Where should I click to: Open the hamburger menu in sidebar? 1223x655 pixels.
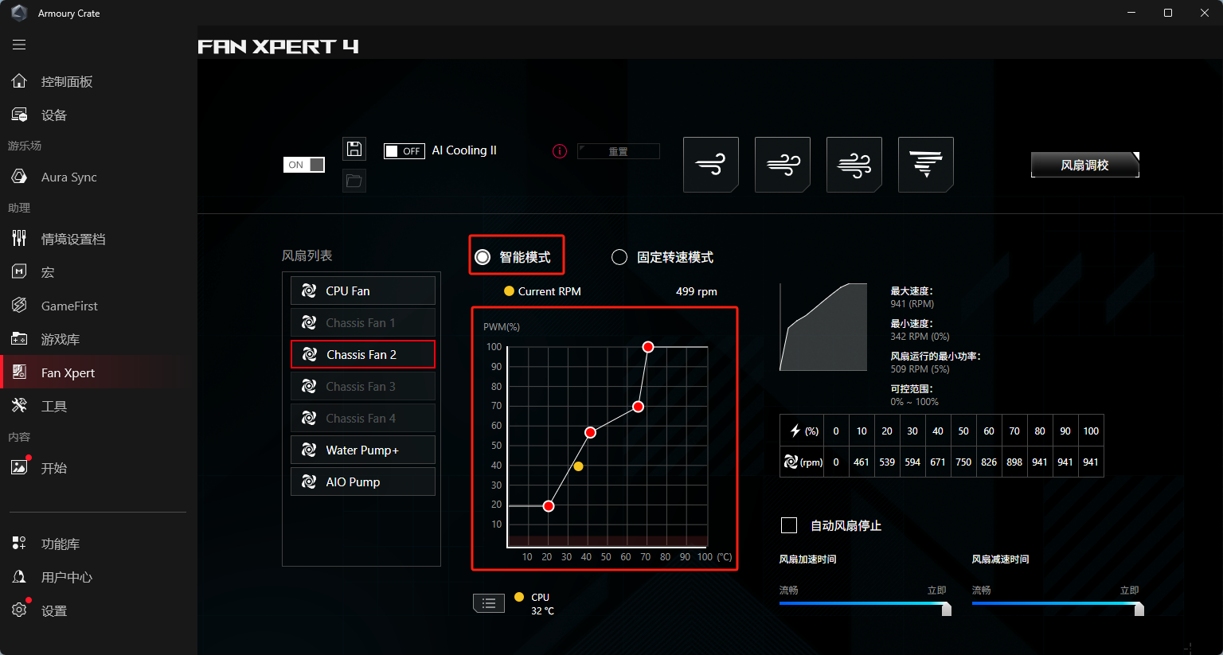click(19, 45)
